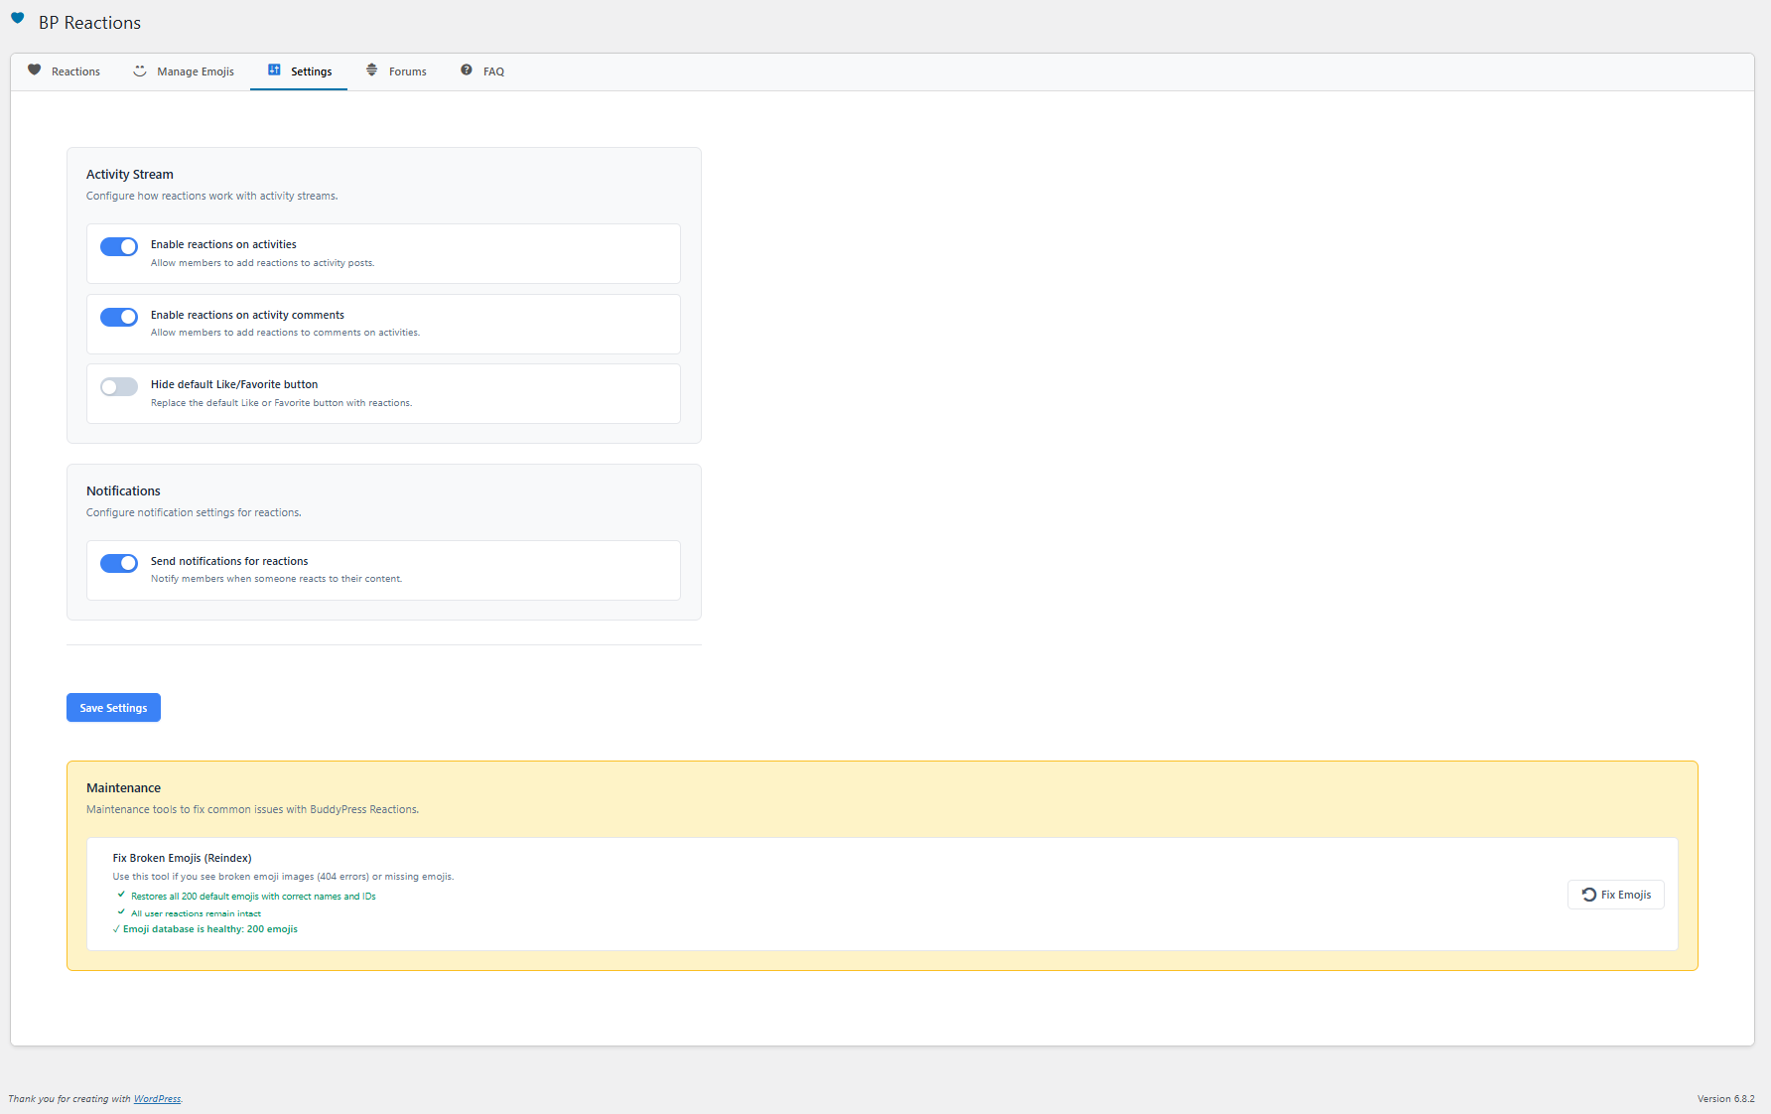Click the refresh icon in Fix Emojis button
This screenshot has width=1771, height=1114.
click(x=1588, y=895)
